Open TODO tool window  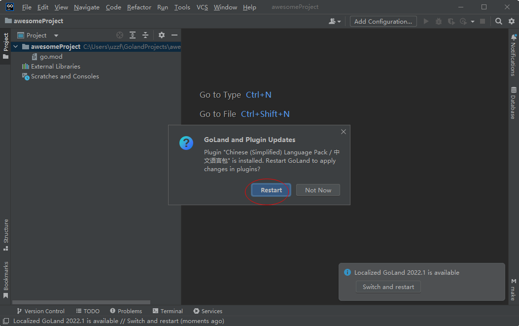click(x=88, y=311)
